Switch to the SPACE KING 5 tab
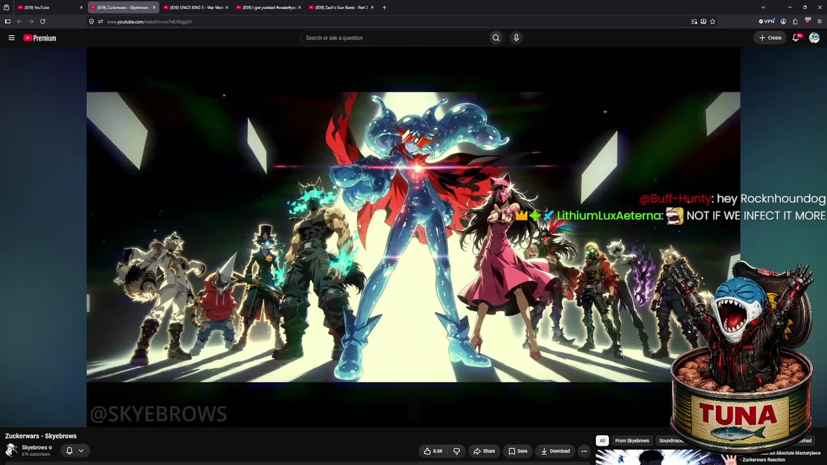The width and height of the screenshot is (827, 465). click(196, 7)
